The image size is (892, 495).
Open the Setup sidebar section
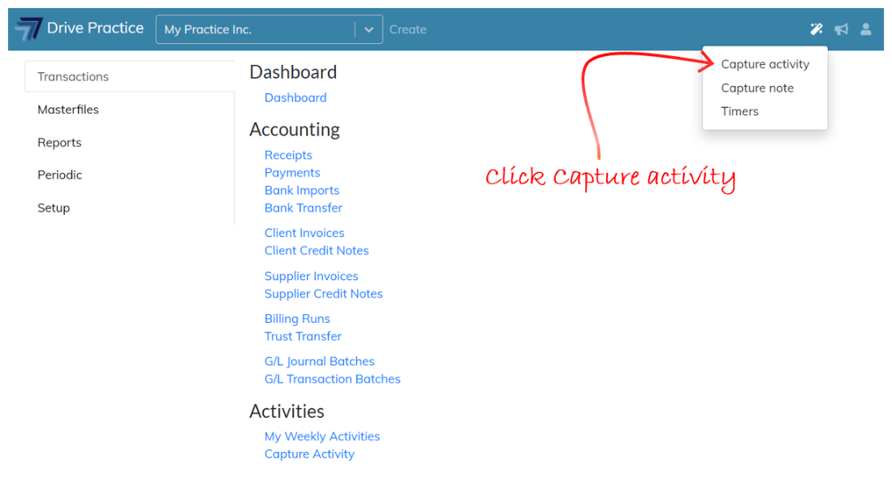(54, 208)
